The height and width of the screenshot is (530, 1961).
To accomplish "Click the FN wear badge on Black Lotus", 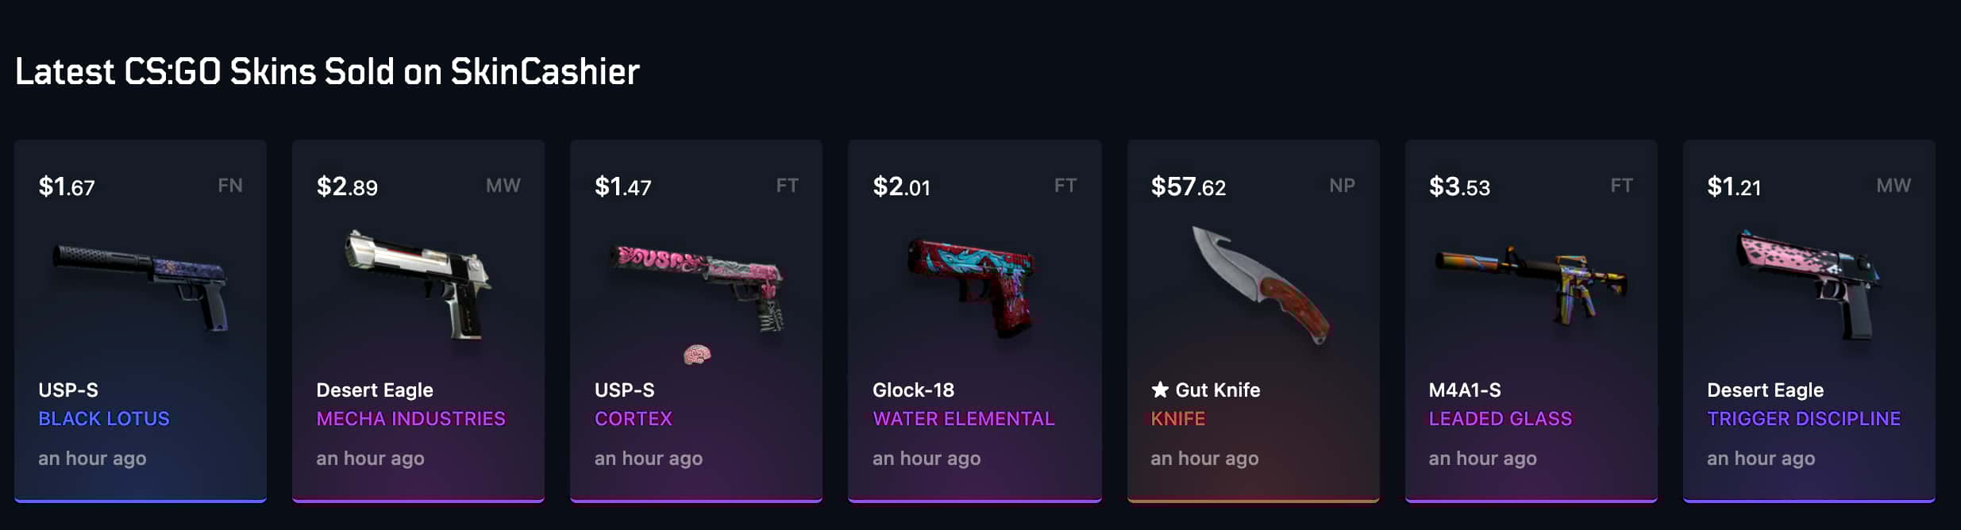I will pyautogui.click(x=230, y=186).
